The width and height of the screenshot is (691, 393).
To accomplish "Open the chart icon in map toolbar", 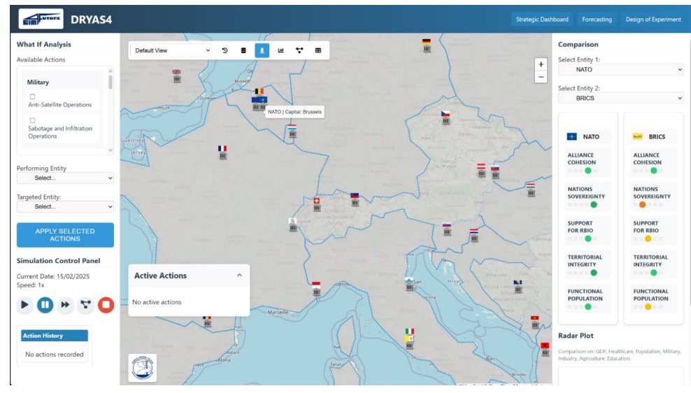I will click(281, 50).
